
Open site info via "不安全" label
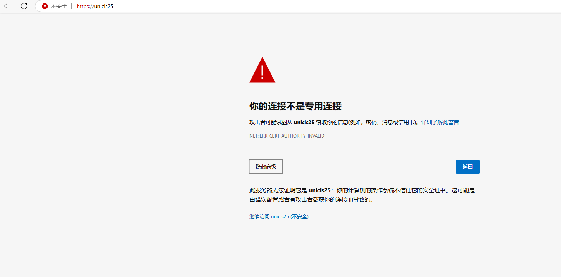point(59,6)
